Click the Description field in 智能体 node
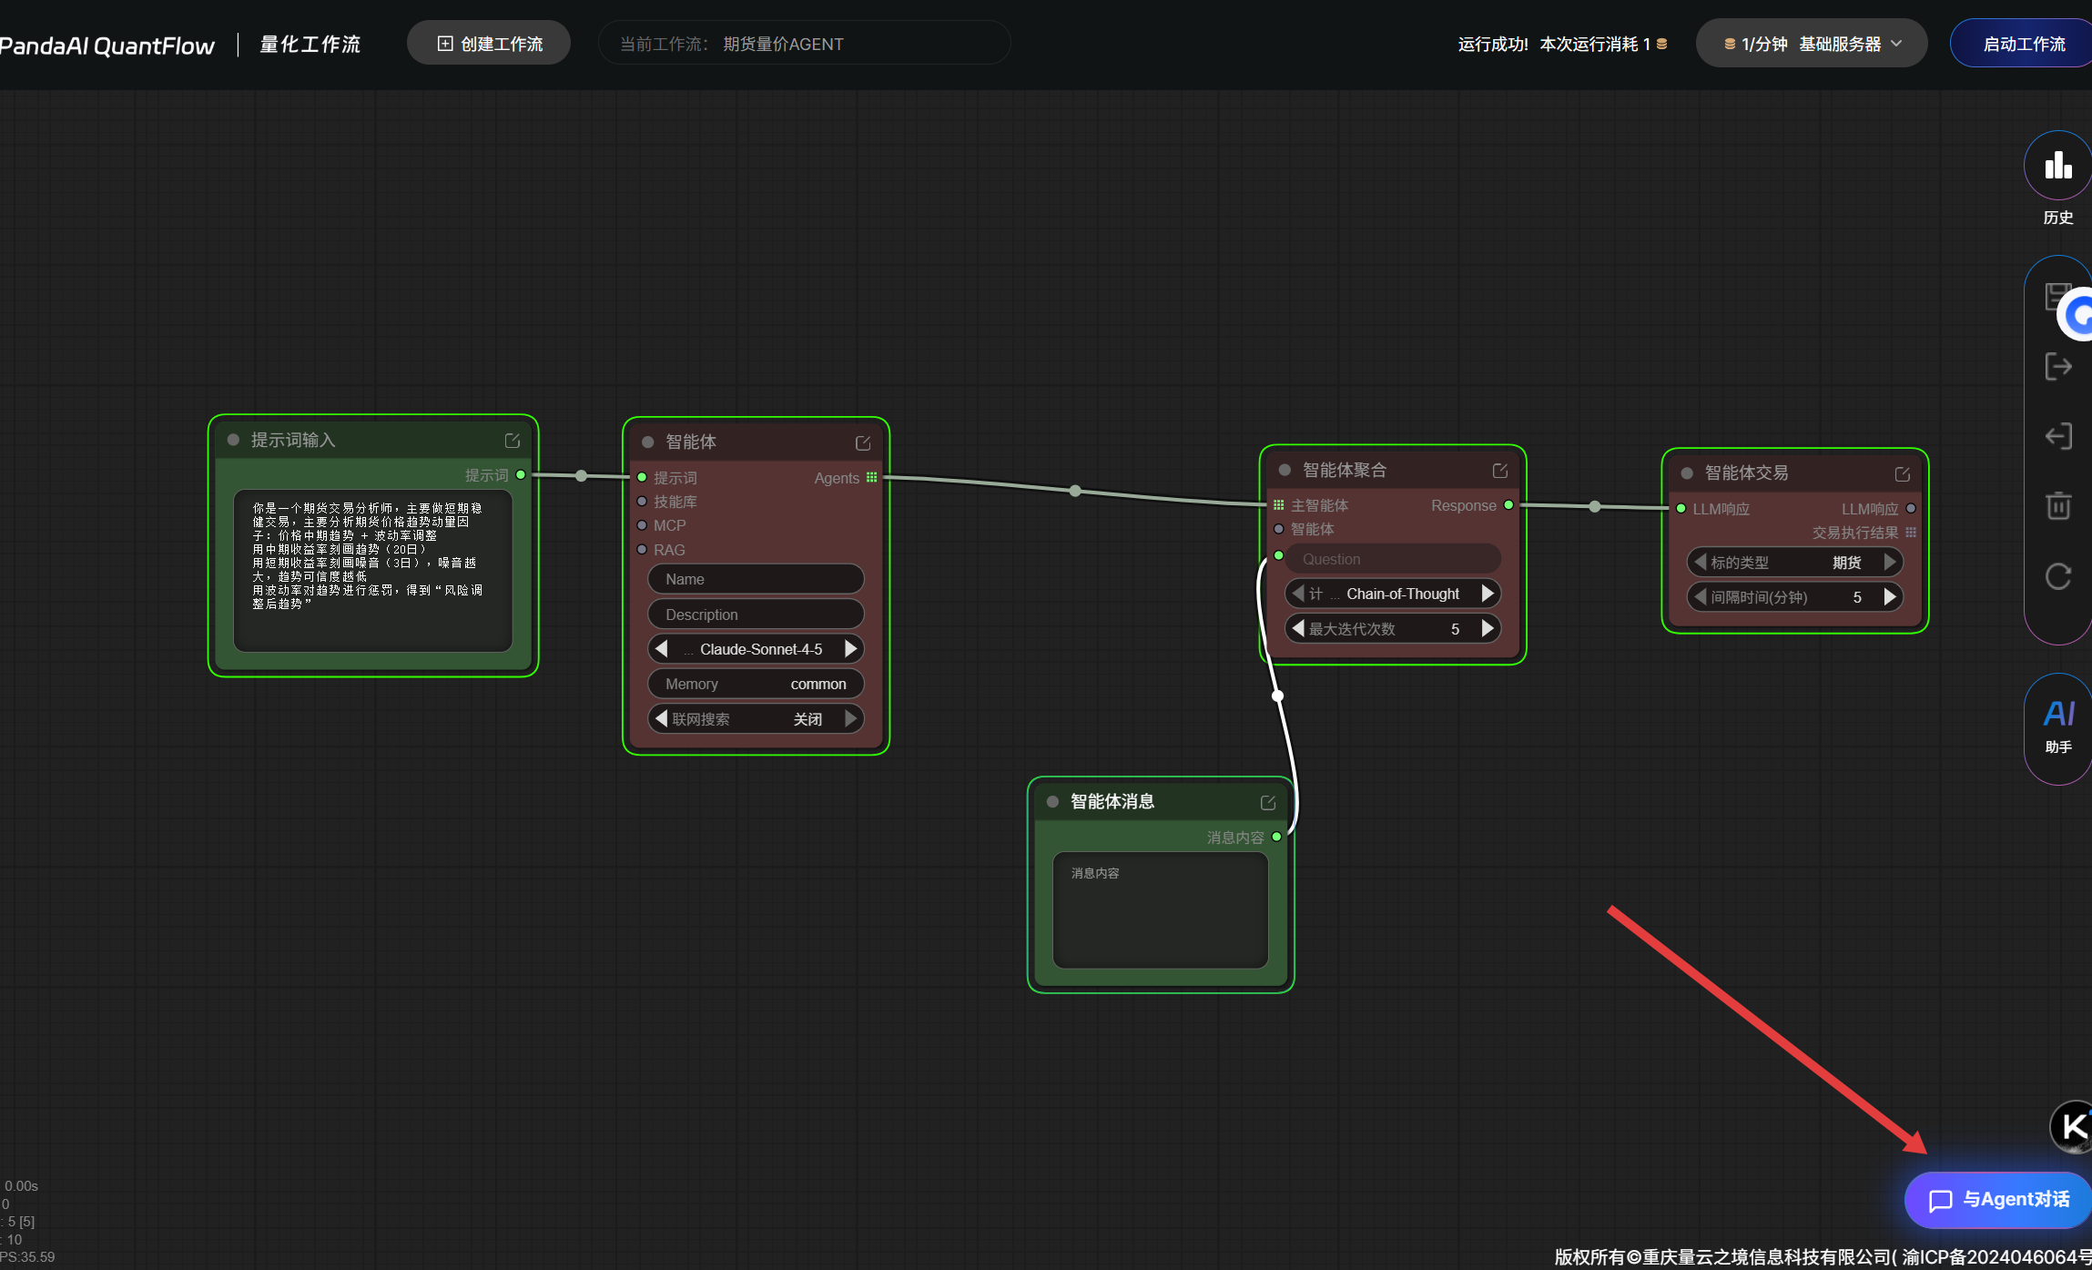Viewport: 2092px width, 1270px height. click(756, 615)
